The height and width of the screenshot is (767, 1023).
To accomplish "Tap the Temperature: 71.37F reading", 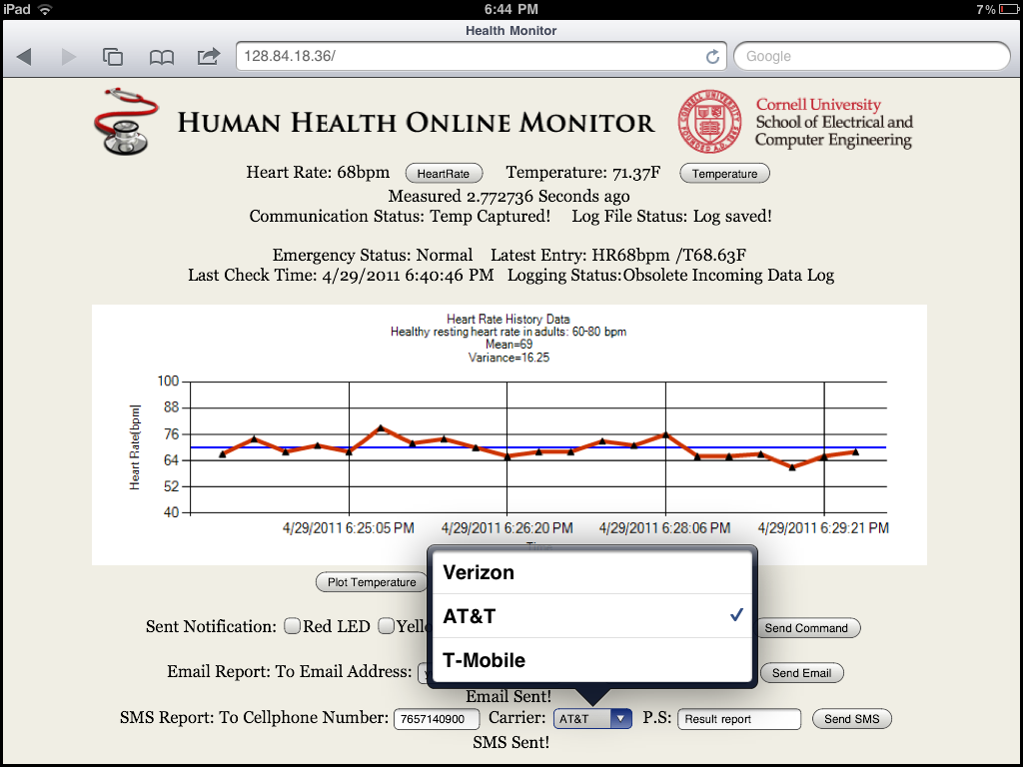I will pyautogui.click(x=583, y=172).
